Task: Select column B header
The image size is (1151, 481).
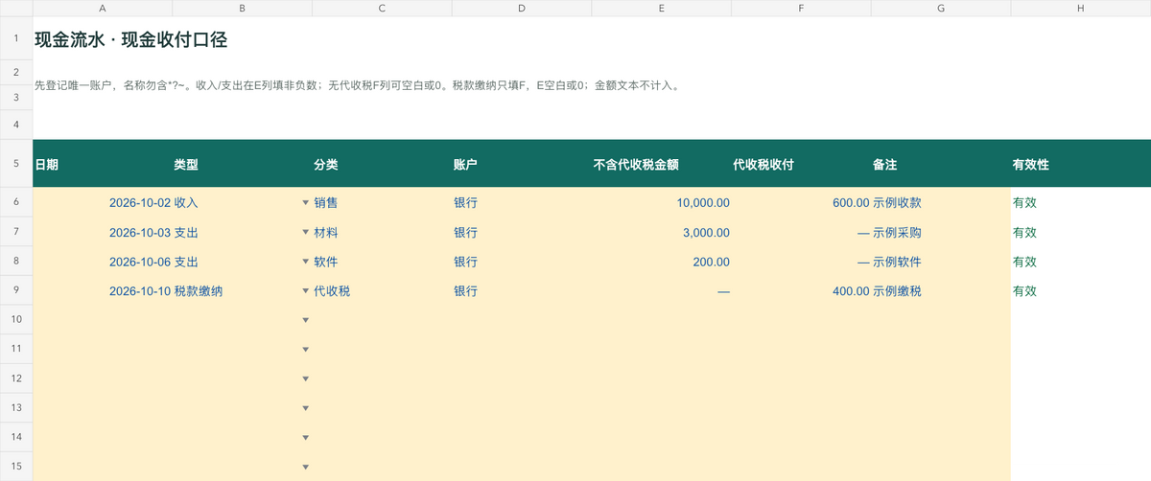Action: pos(242,8)
